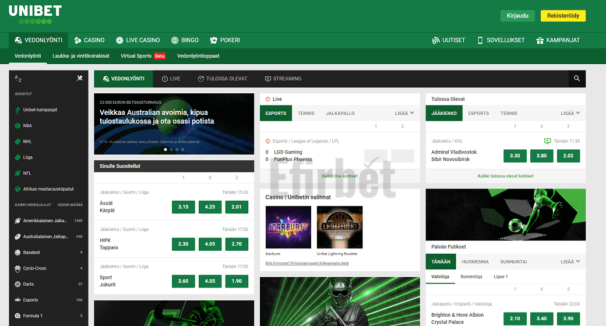Click the Cyclo-Cross icon
Screen dimensions: 606x326
coord(17,268)
